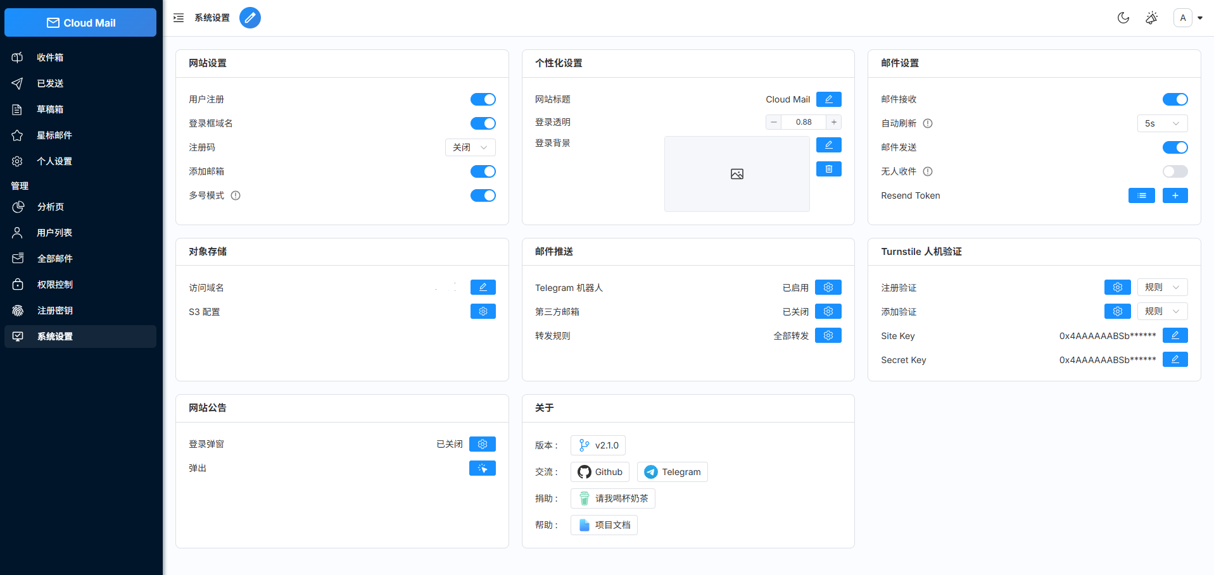Turn off 多号模式
The image size is (1214, 575).
[483, 195]
